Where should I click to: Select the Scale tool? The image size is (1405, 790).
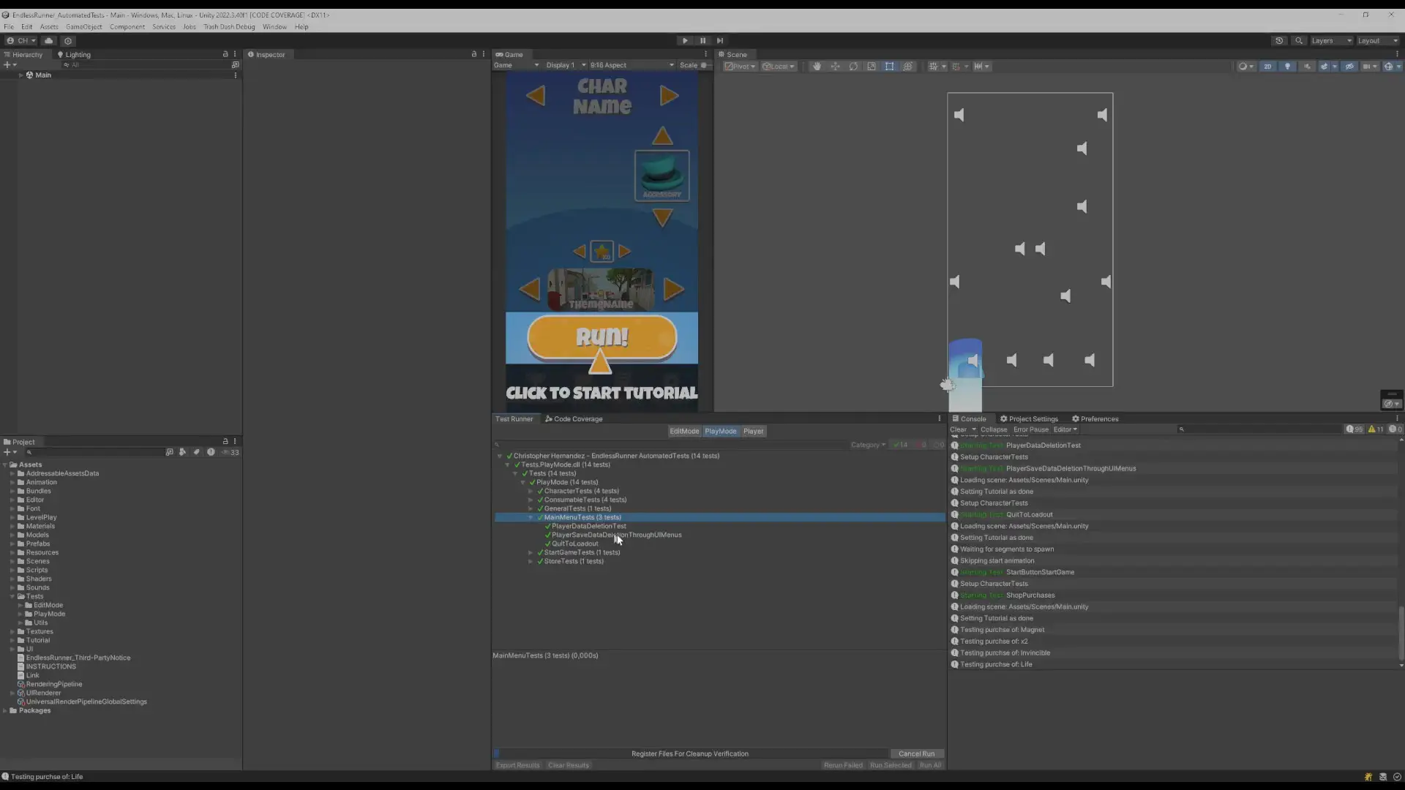coord(872,67)
